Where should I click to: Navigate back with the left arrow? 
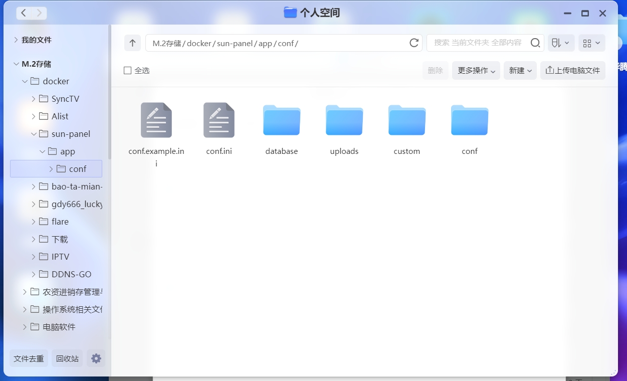click(x=24, y=13)
